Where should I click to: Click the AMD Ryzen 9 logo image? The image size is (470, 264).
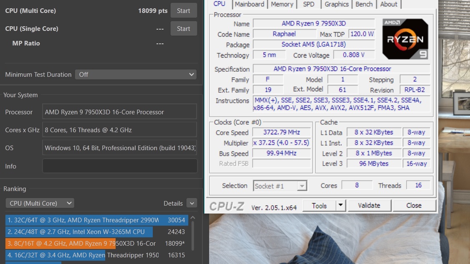(x=405, y=39)
